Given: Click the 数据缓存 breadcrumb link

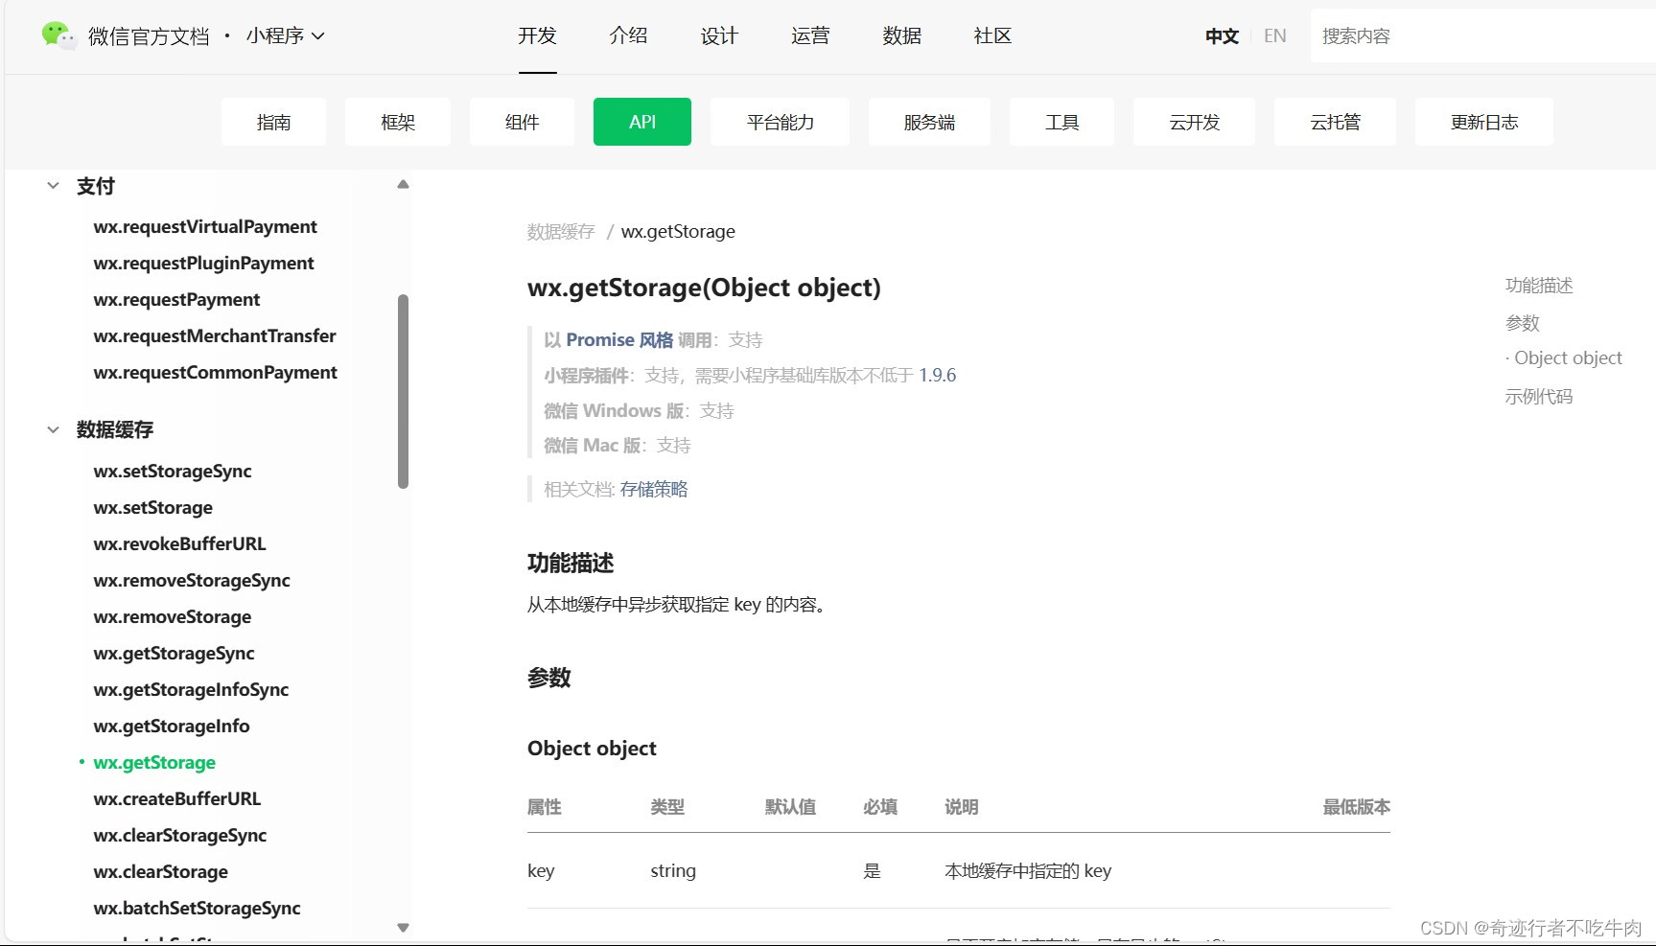Looking at the screenshot, I should (560, 231).
